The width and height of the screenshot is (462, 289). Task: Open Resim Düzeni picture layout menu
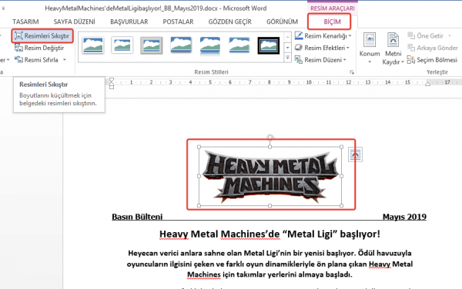coord(320,60)
